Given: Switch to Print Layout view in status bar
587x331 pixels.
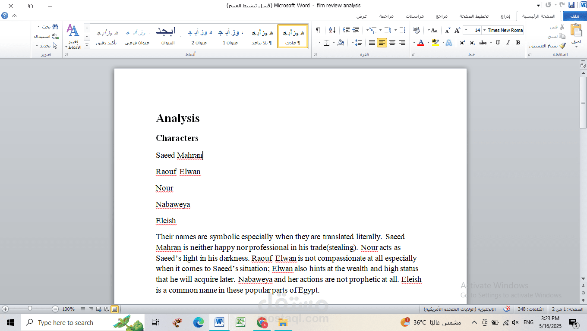Looking at the screenshot, I should [114, 309].
